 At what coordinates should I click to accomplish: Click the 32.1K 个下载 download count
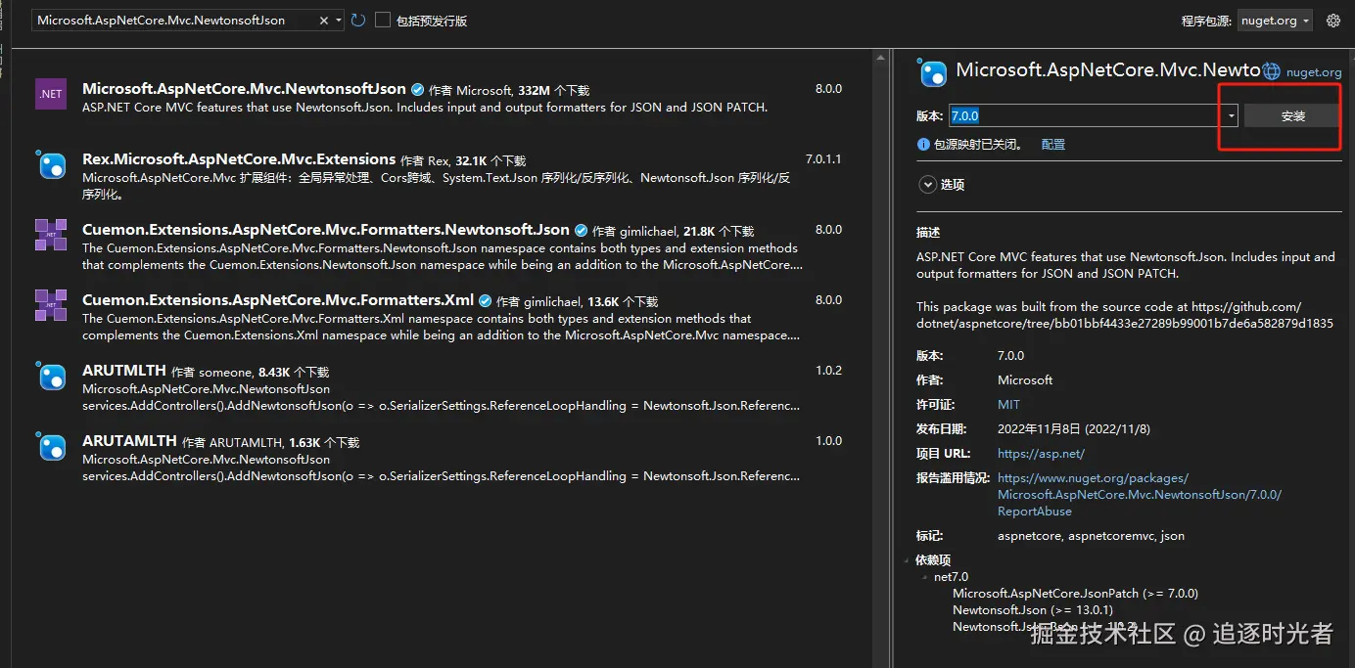tap(491, 161)
